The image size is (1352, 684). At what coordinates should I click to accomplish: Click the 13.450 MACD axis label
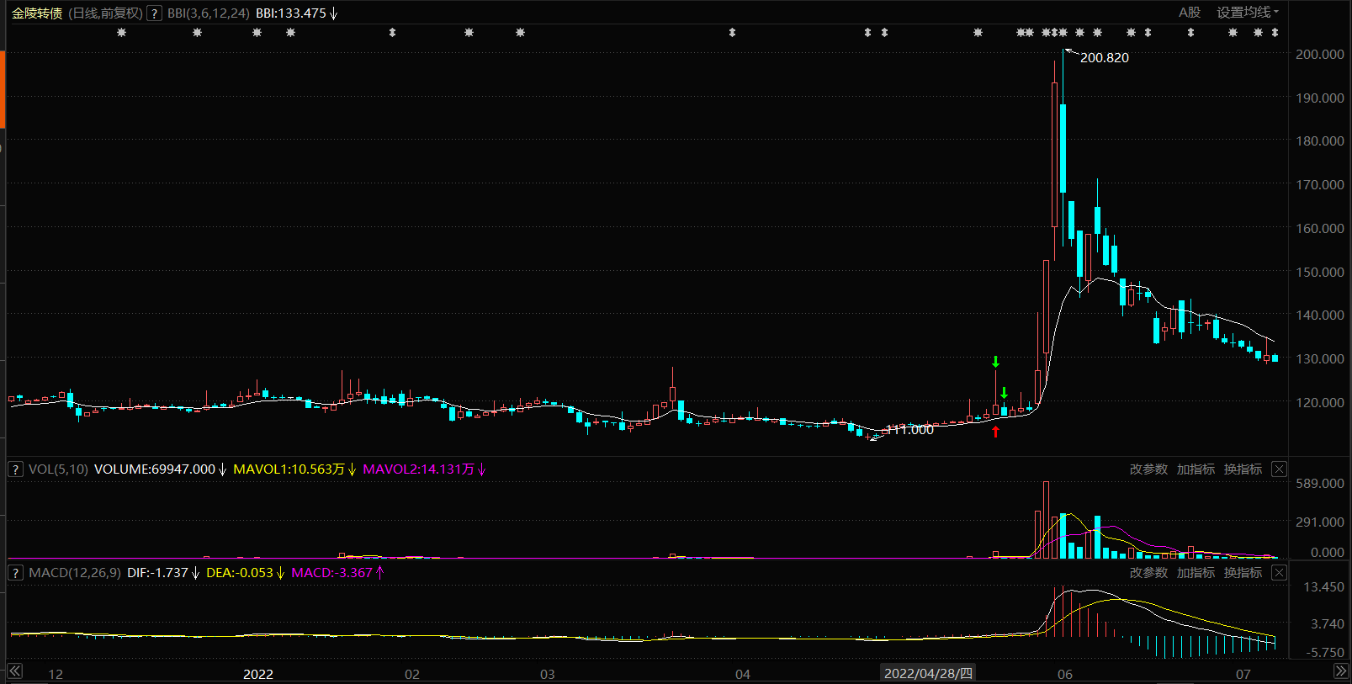pyautogui.click(x=1323, y=586)
